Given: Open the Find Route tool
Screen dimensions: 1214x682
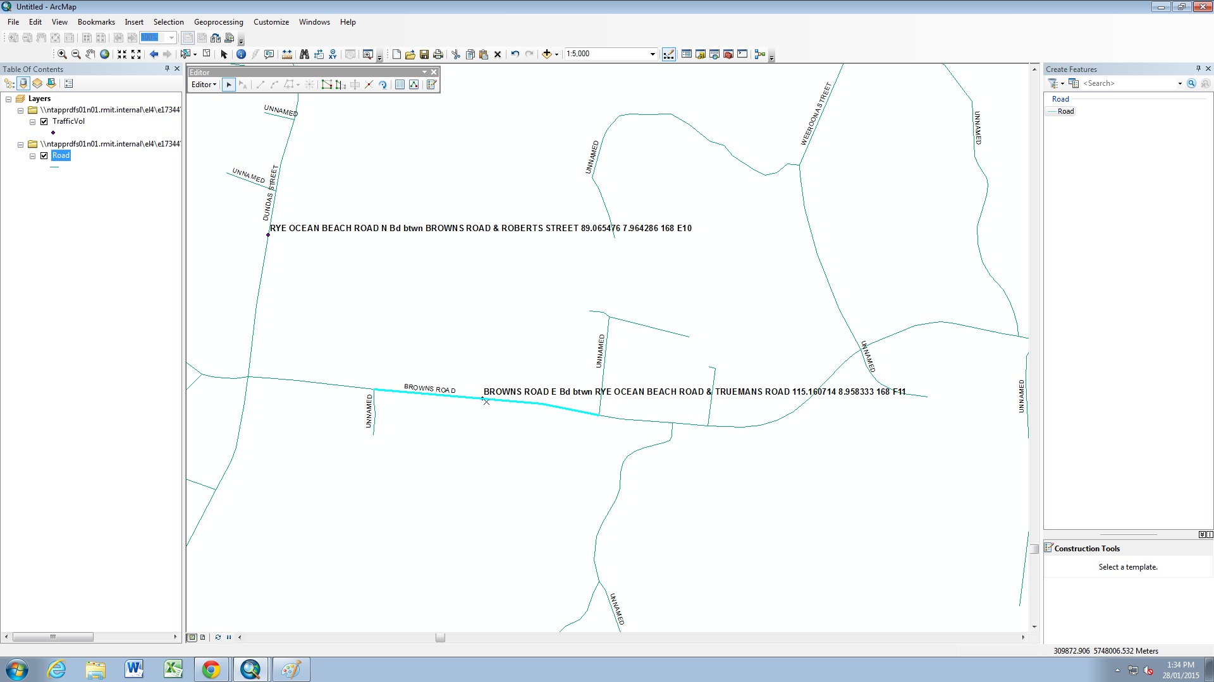Looking at the screenshot, I should (x=319, y=54).
